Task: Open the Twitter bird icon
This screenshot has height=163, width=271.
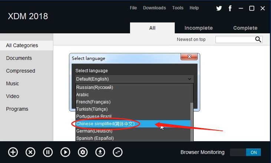Action: [219, 8]
